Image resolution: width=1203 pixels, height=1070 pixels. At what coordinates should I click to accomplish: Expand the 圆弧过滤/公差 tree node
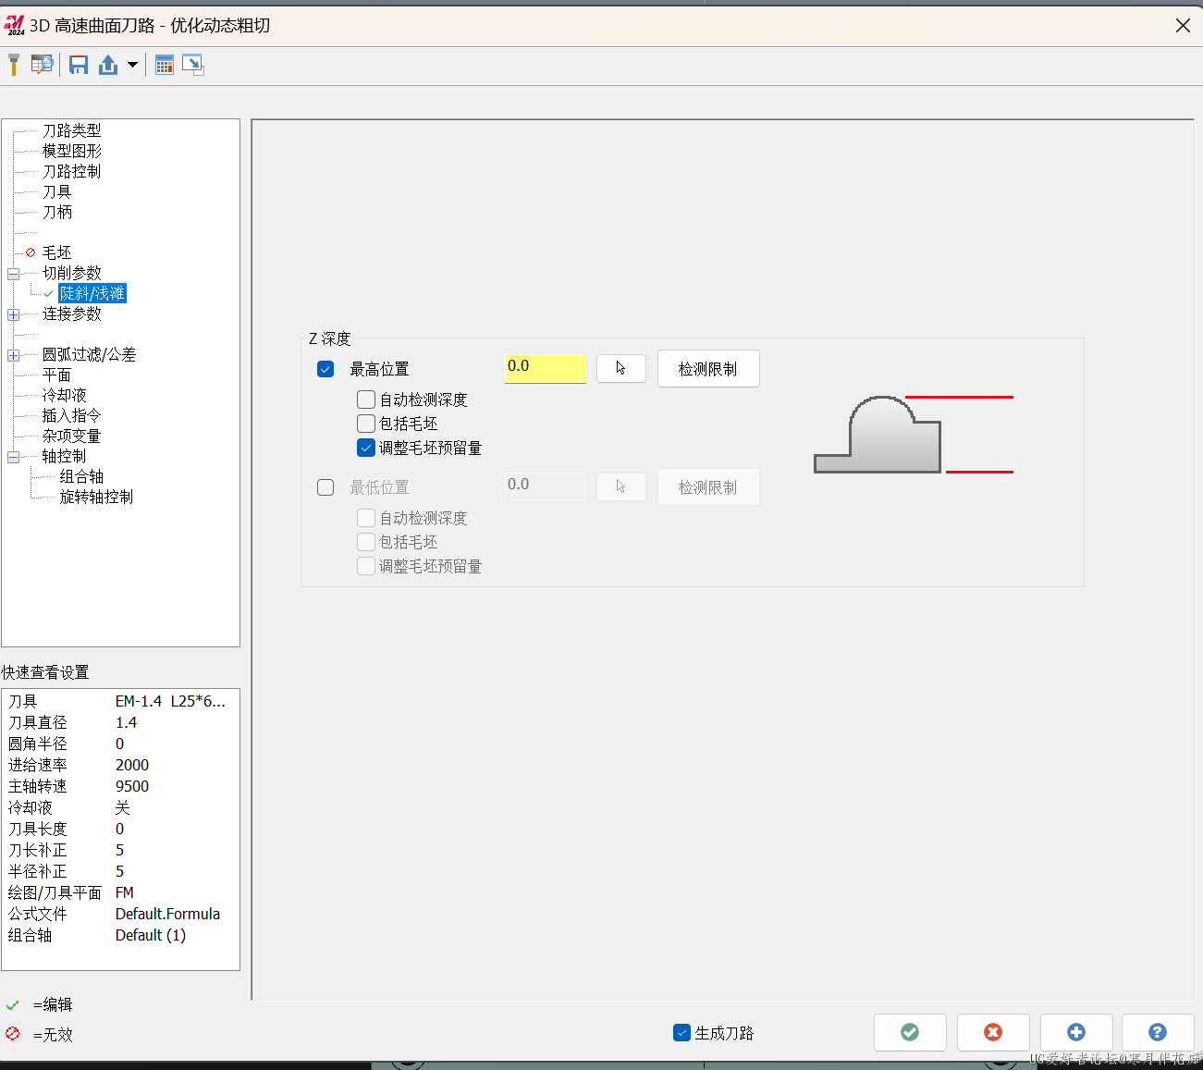(13, 355)
